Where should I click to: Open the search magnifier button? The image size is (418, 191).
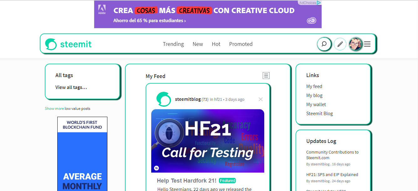pos(324,44)
